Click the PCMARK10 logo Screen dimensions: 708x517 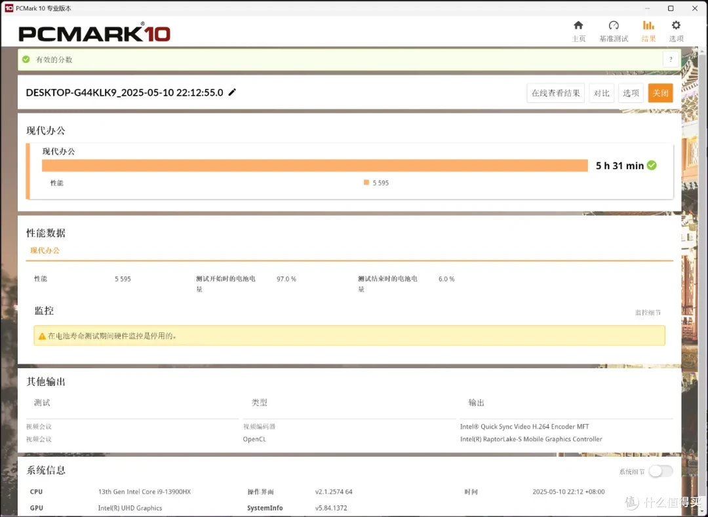coord(94,33)
